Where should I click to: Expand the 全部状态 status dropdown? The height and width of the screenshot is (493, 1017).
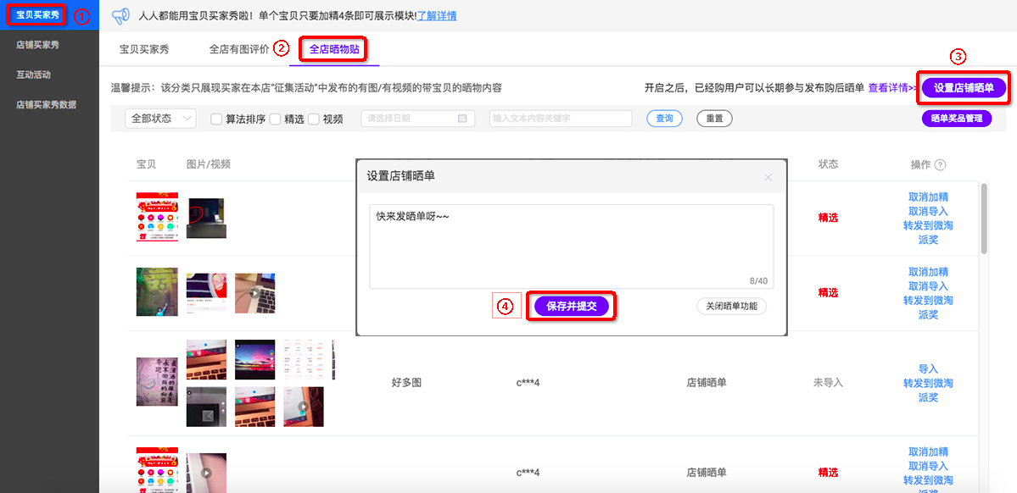coord(160,119)
